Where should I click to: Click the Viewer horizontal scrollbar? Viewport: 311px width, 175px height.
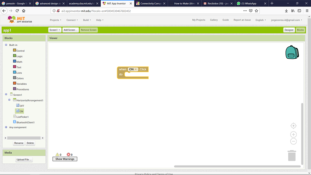237,167
